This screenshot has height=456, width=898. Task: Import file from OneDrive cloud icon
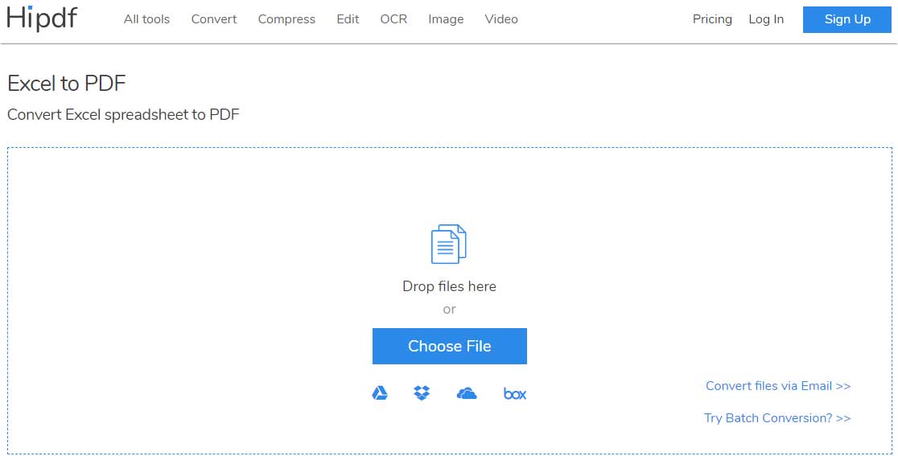[467, 393]
